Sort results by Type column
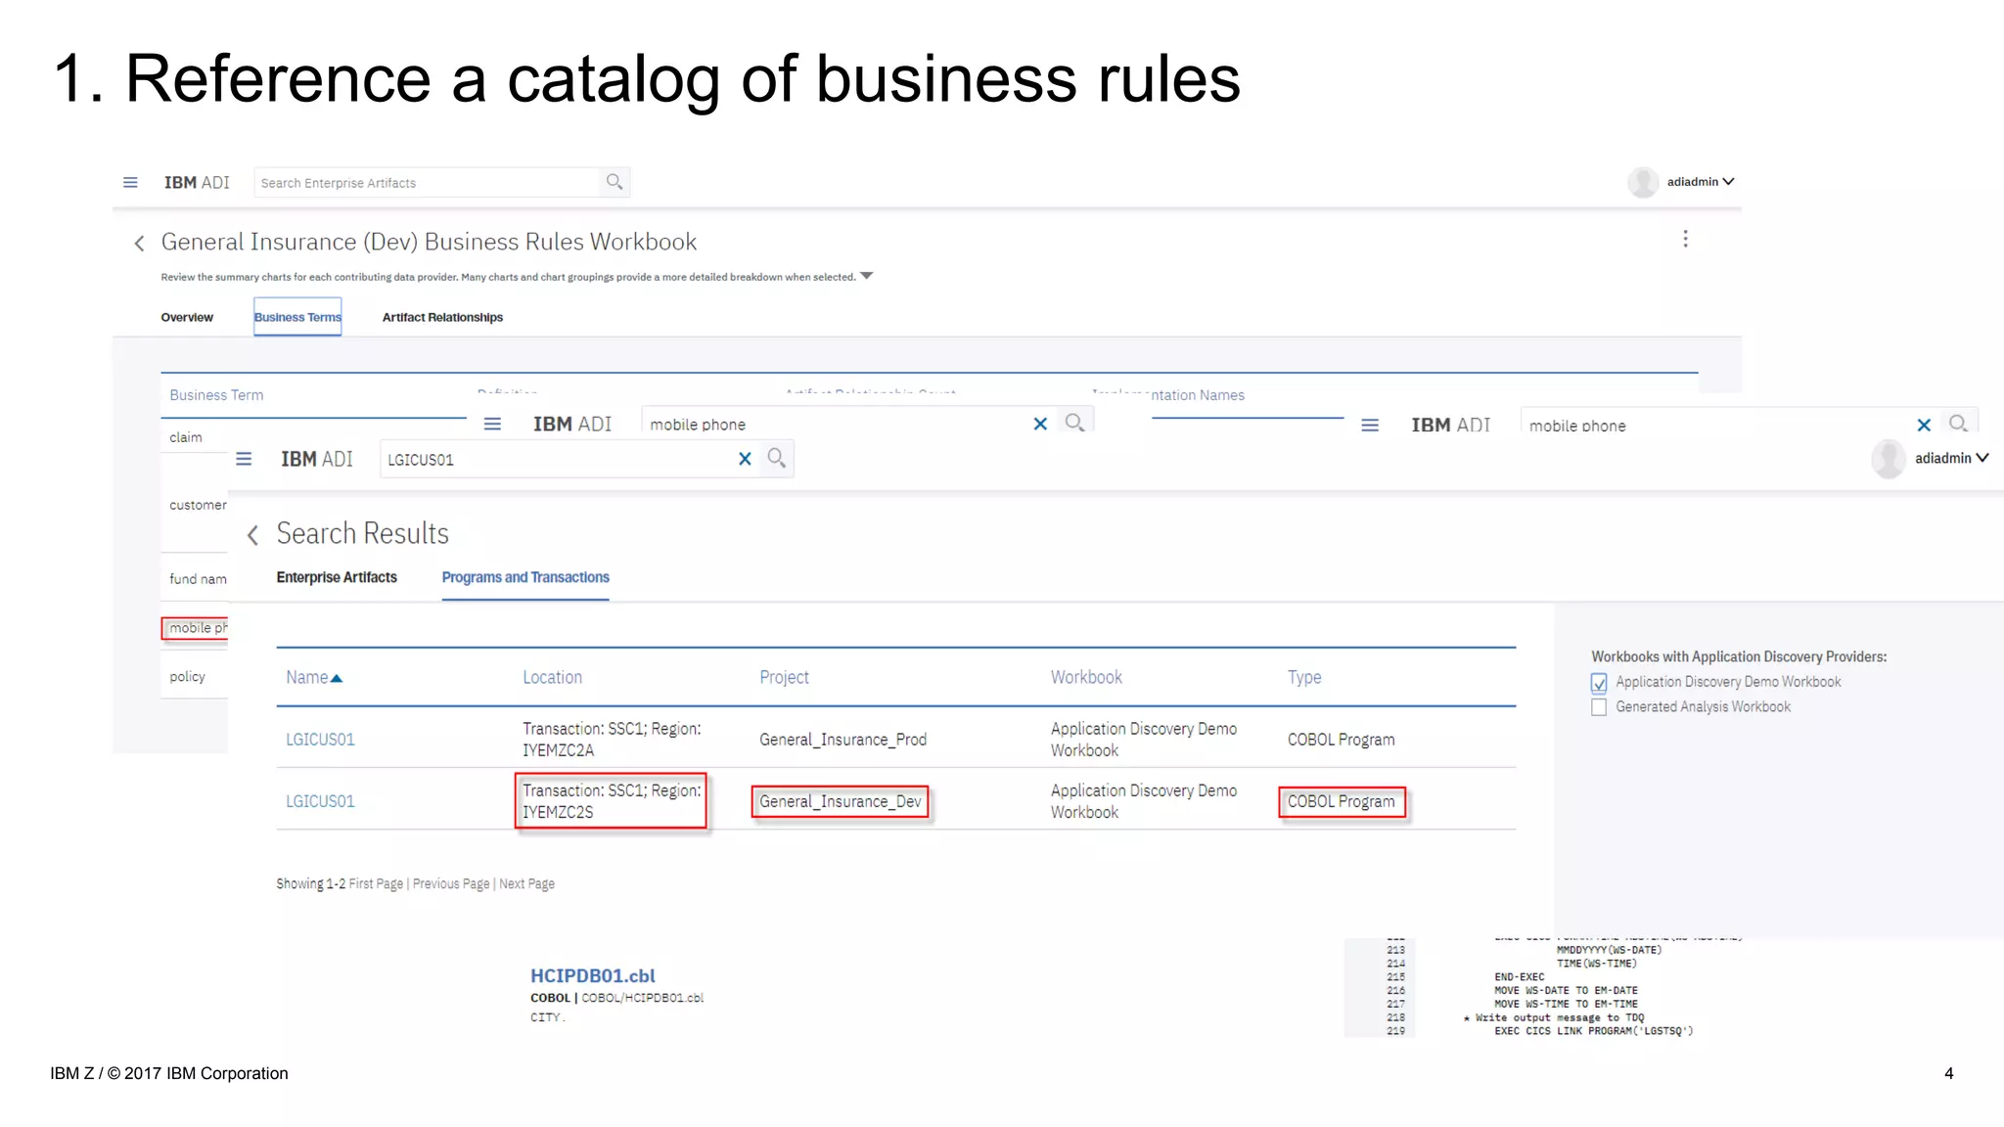2004x1127 pixels. point(1304,677)
